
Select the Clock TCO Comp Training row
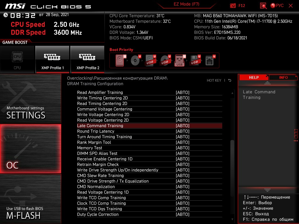pyautogui.click(x=149, y=203)
